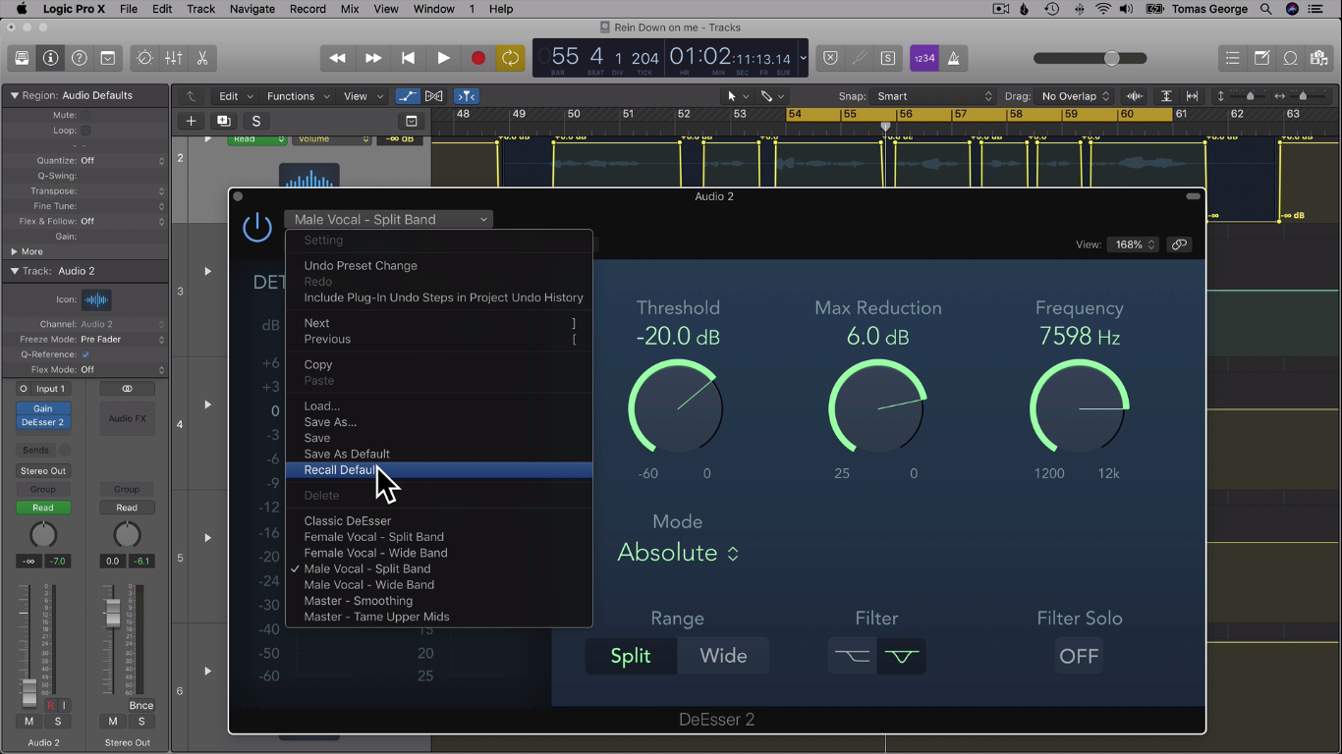
Task: Adjust the Frequency knob
Action: [1079, 408]
